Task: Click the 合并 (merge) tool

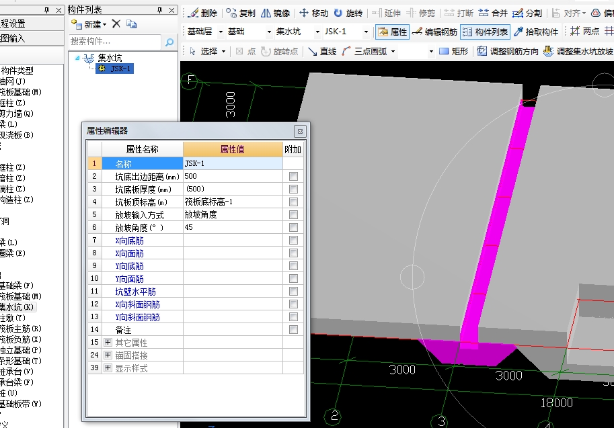Action: 493,13
